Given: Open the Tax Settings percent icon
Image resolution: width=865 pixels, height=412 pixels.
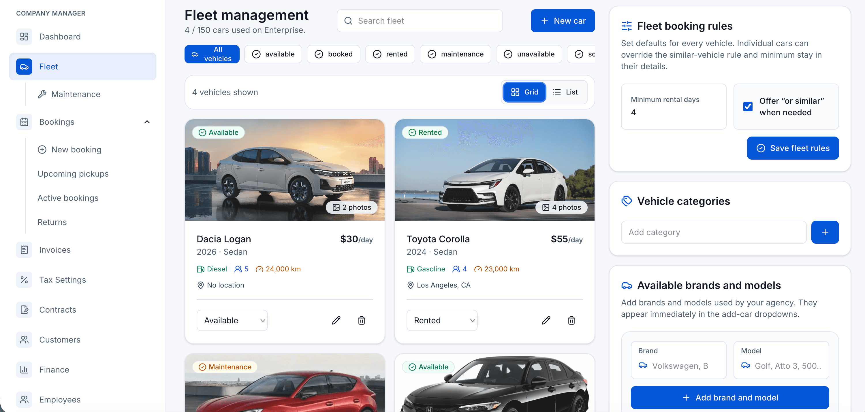Looking at the screenshot, I should pos(24,280).
